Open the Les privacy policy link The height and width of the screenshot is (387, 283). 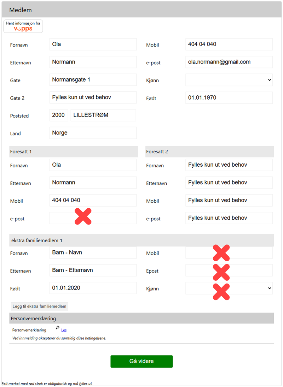click(64, 330)
